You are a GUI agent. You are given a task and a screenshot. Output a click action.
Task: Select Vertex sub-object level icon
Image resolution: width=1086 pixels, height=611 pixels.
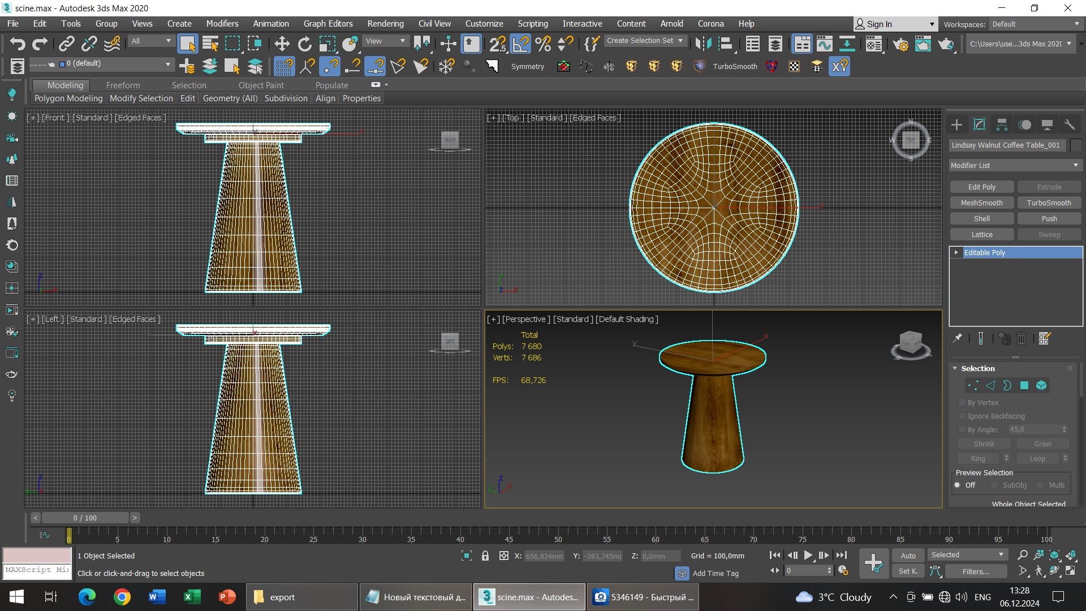(973, 385)
